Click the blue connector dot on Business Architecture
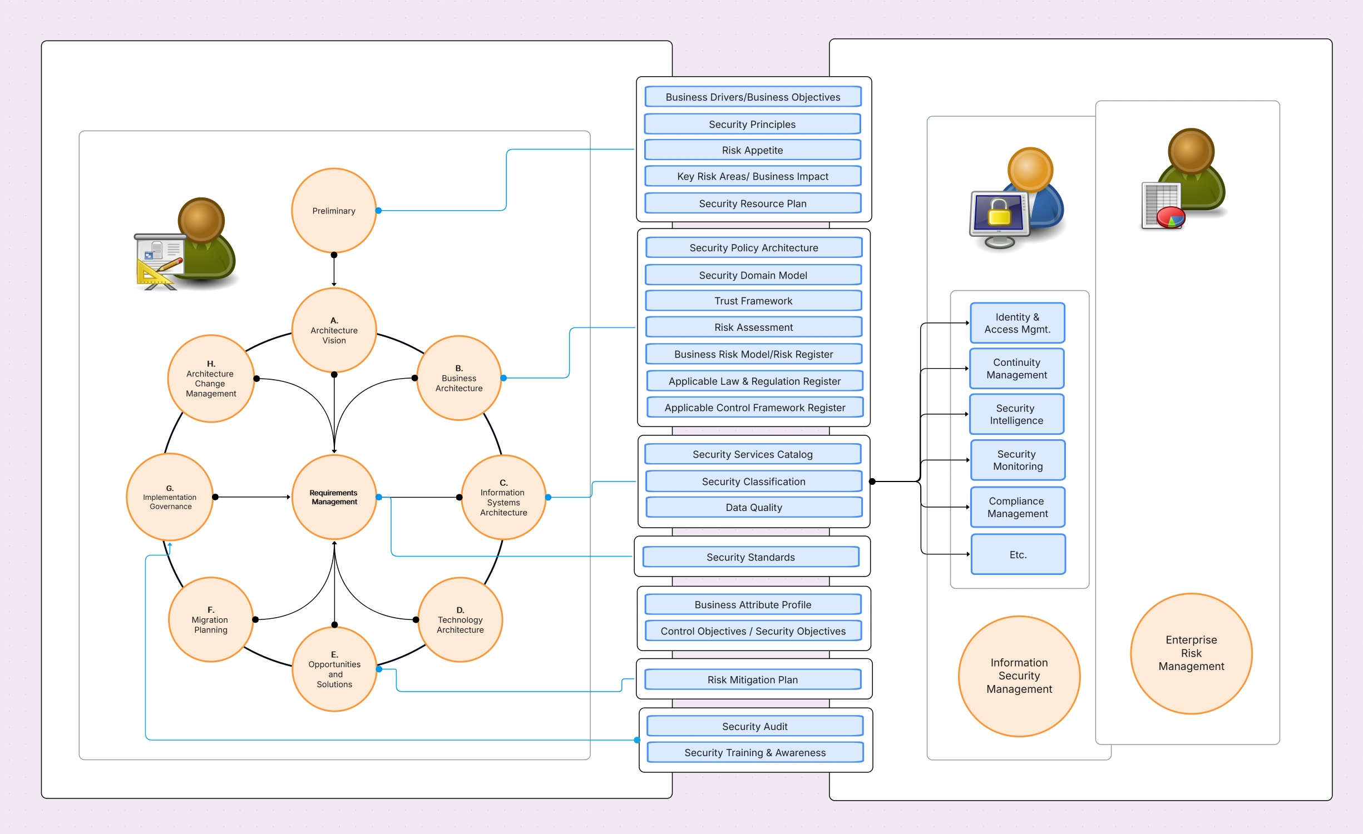 tap(503, 378)
